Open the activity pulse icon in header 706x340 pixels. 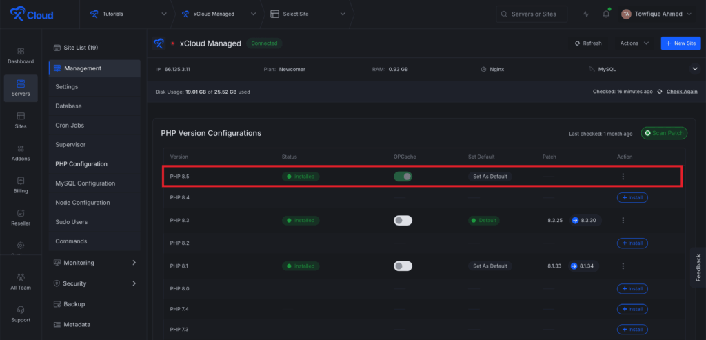[586, 14]
